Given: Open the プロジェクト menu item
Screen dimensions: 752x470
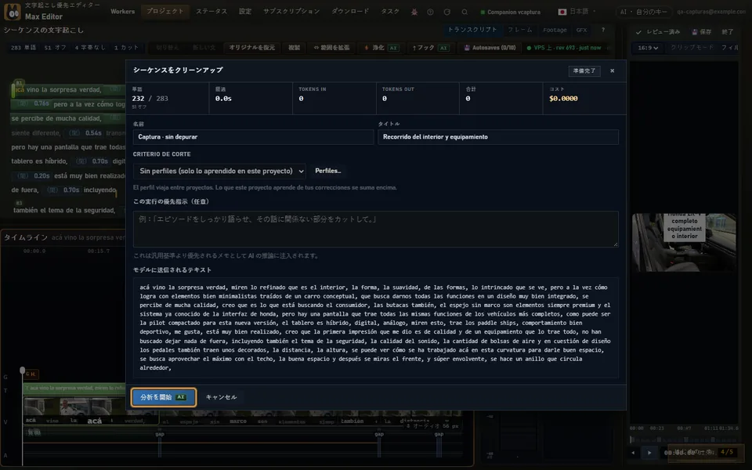Looking at the screenshot, I should point(165,11).
